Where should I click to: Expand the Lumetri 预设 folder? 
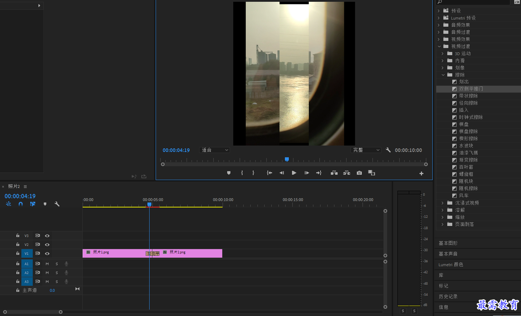coord(439,18)
